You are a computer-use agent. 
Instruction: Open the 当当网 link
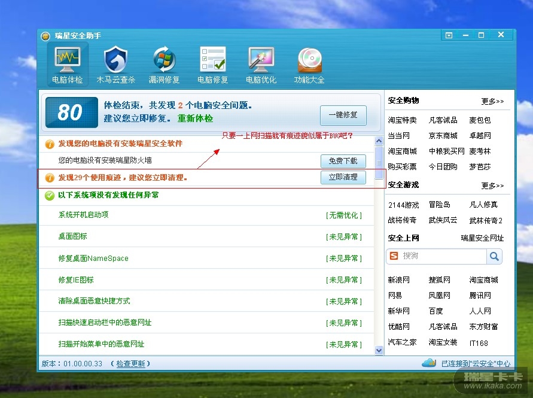(399, 136)
